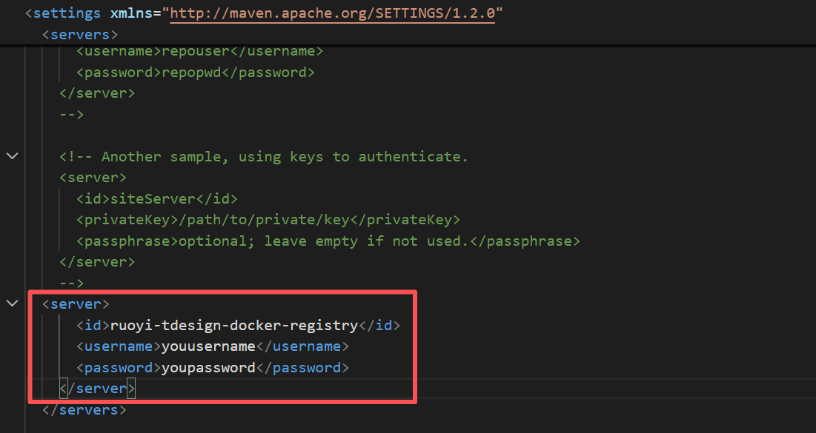Viewport: 816px width, 433px height.
Task: Click the closing password tag after youpassword
Action: click(302, 368)
